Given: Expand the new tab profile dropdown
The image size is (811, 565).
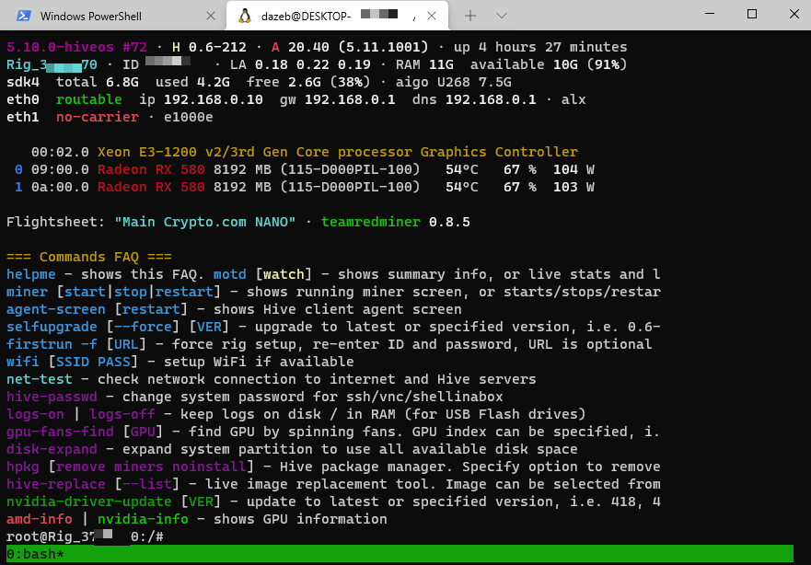Looking at the screenshot, I should 501,16.
